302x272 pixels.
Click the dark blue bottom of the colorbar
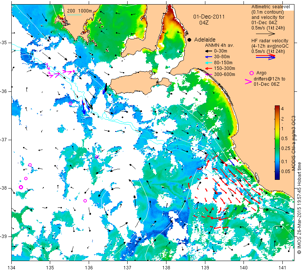[277, 176]
